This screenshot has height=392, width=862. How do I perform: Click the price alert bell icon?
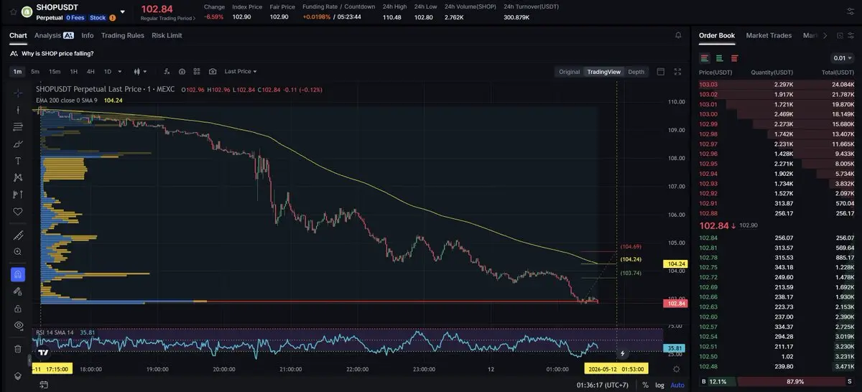coord(678,35)
